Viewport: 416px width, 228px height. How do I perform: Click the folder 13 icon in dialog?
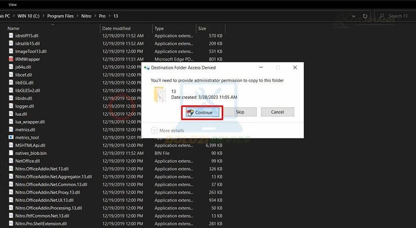[160, 94]
